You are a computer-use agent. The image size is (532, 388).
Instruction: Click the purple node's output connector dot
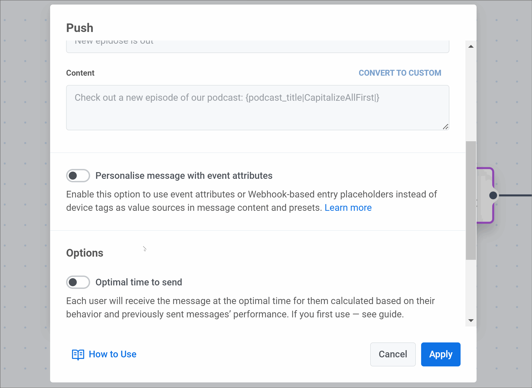(493, 195)
